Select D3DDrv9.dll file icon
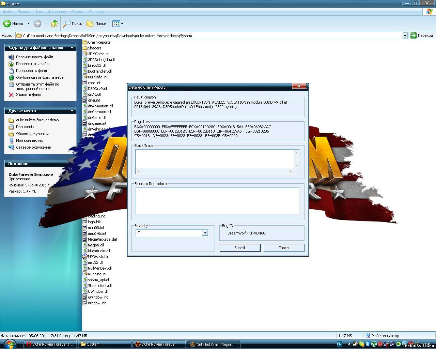The height and width of the screenshot is (349, 436). point(85,89)
